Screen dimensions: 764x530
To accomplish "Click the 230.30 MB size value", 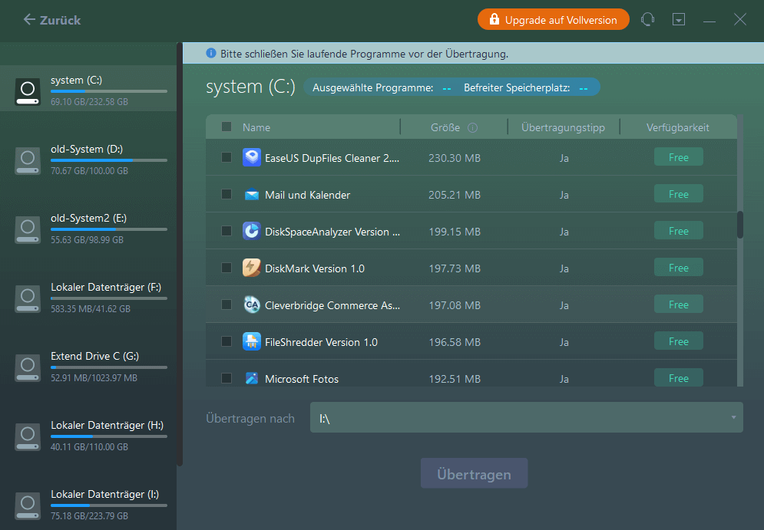I will (x=454, y=158).
